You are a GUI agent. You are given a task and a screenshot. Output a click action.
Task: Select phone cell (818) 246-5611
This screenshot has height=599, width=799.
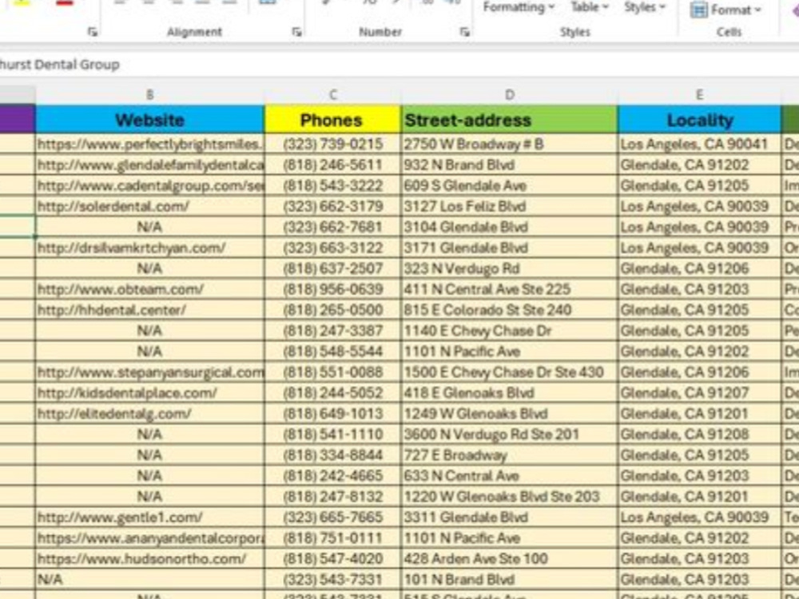[332, 165]
